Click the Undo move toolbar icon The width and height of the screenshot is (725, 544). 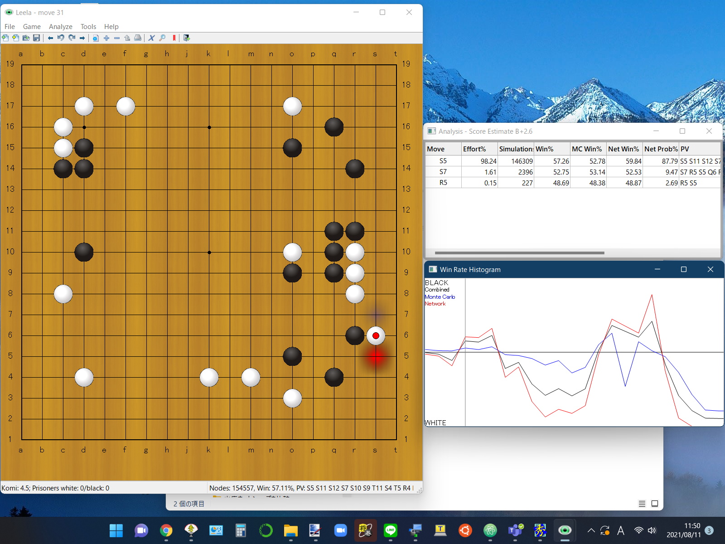61,38
